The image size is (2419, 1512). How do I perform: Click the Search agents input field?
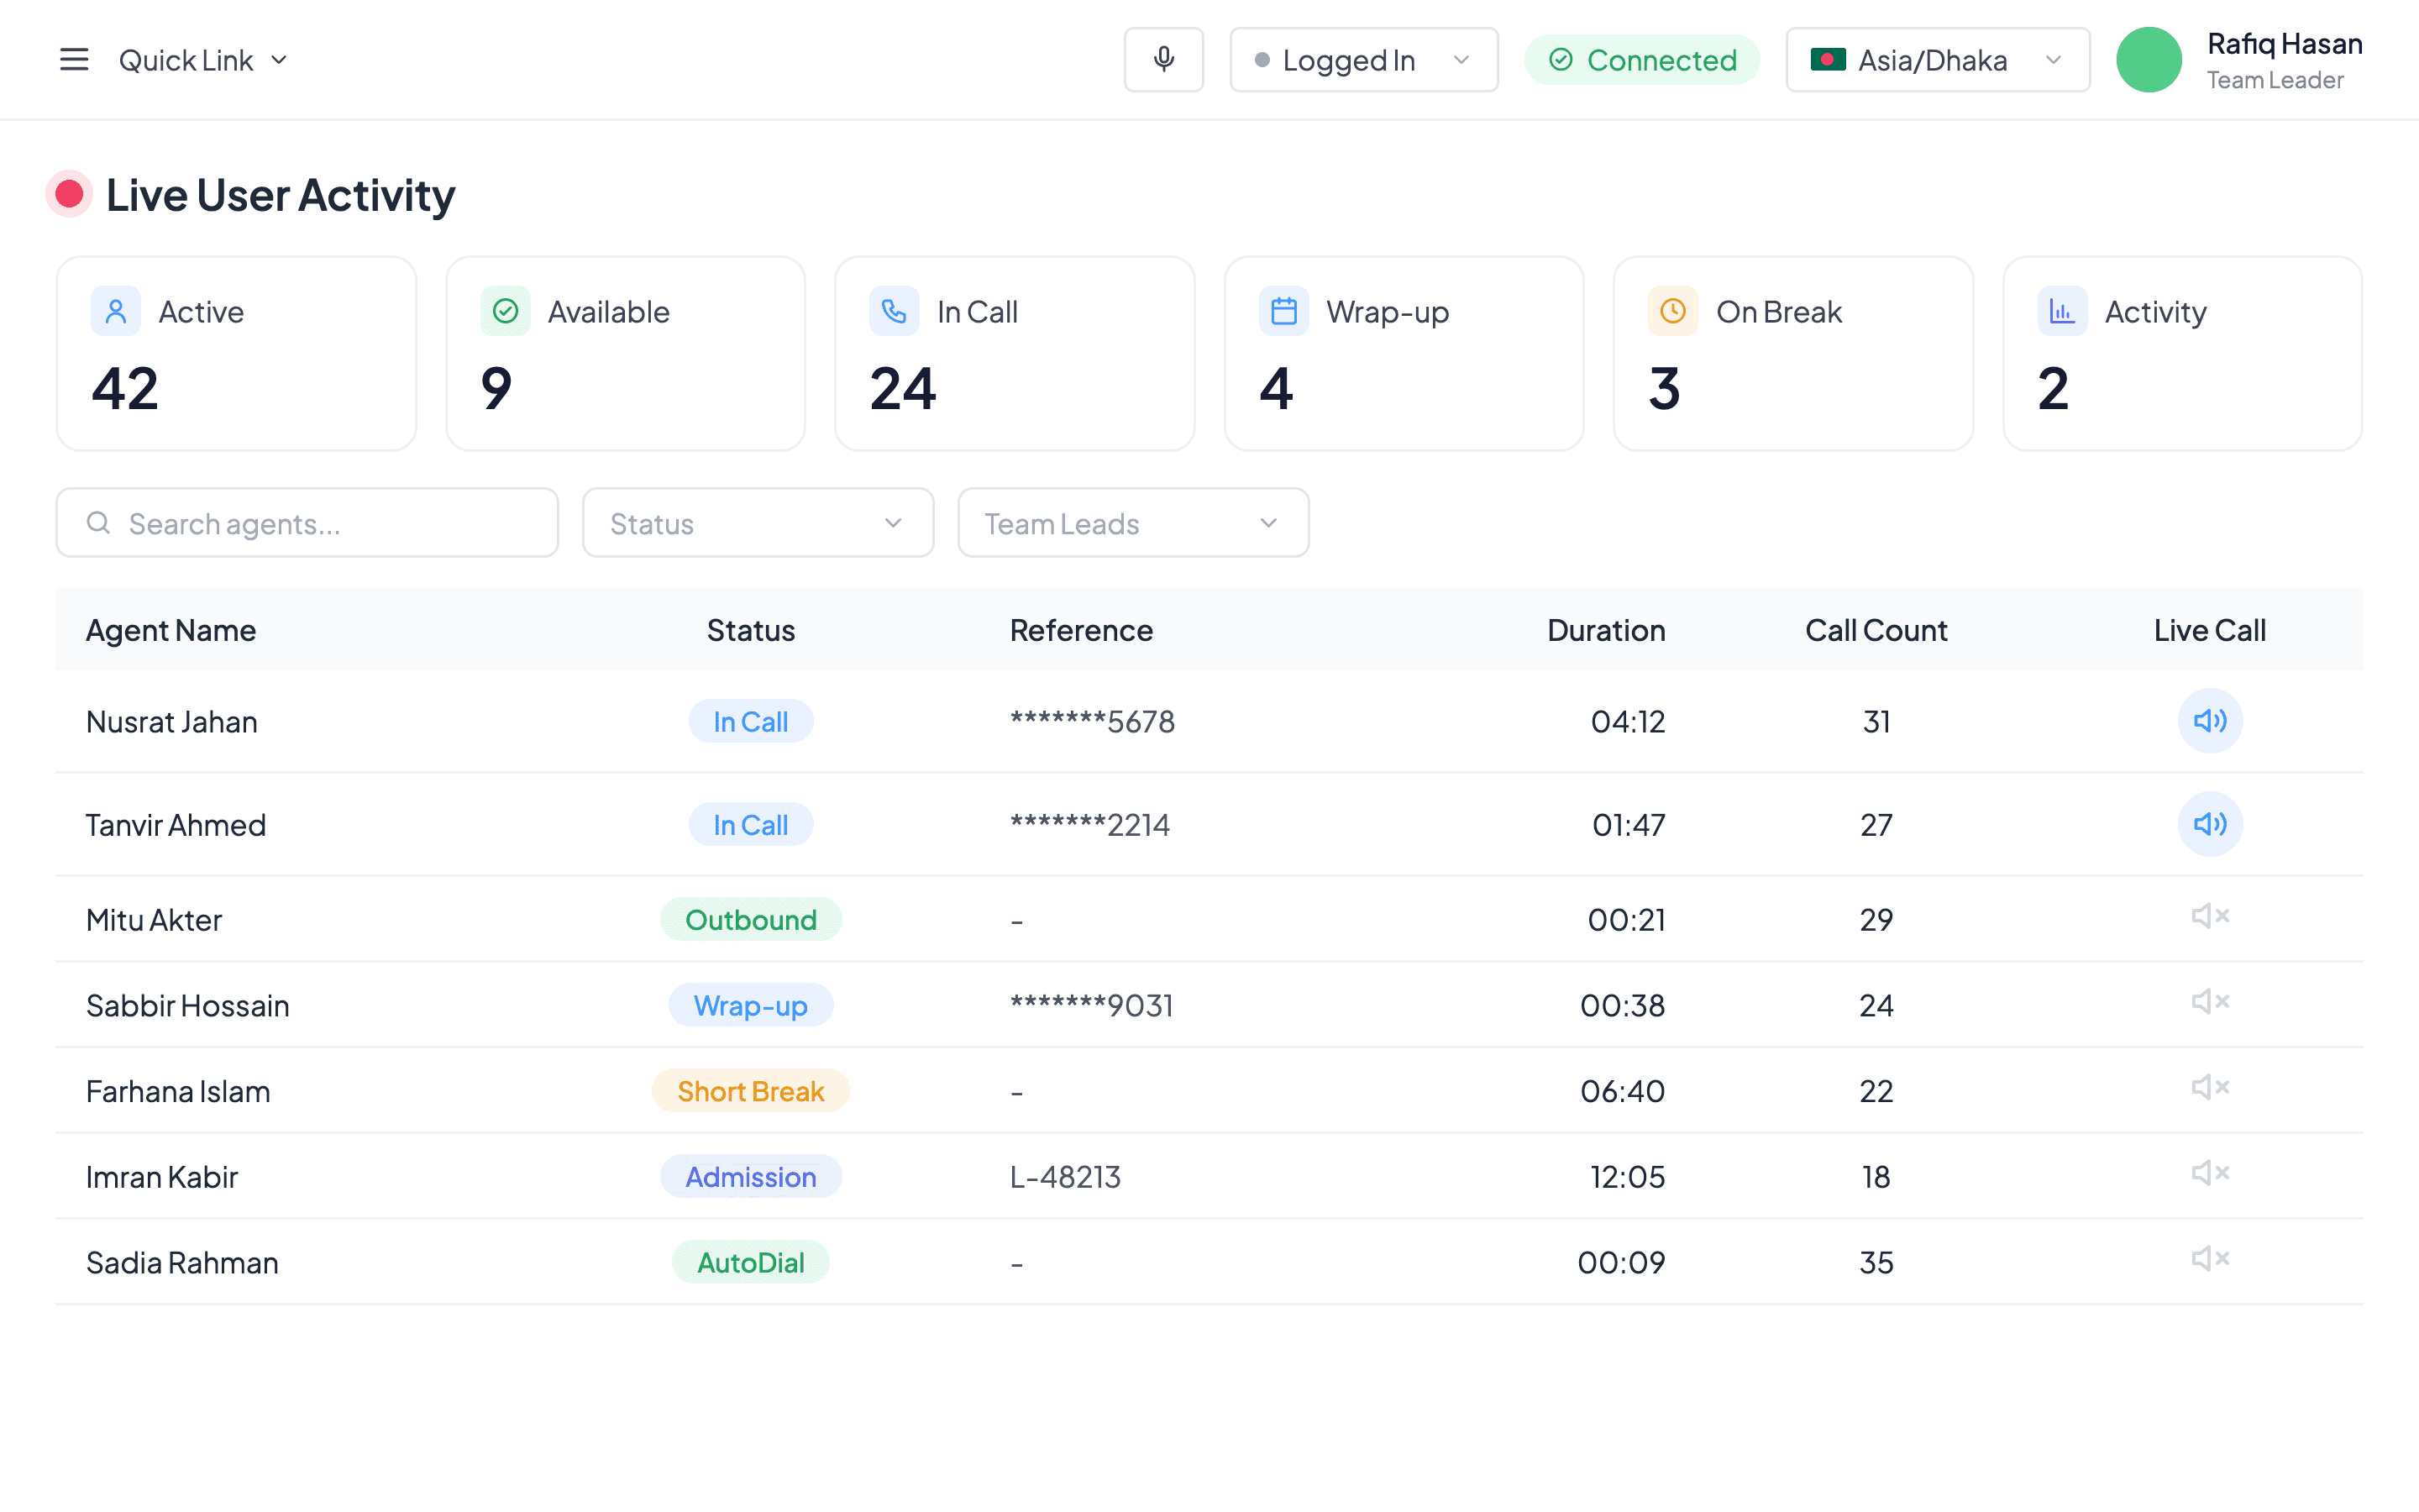coord(307,523)
